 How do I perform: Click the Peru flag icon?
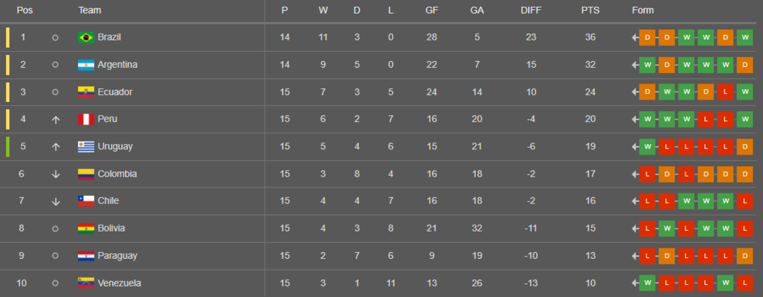click(86, 120)
